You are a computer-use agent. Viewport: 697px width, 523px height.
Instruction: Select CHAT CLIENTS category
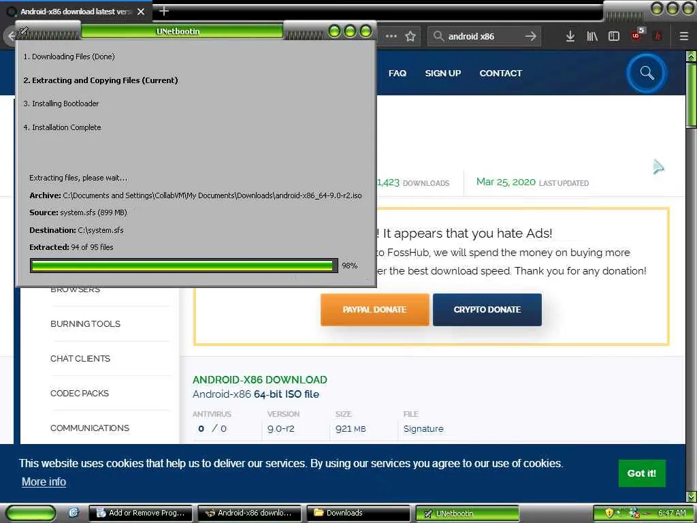pos(80,358)
